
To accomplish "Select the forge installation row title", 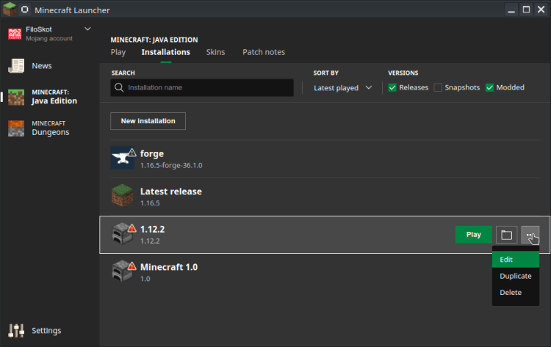I will (152, 153).
